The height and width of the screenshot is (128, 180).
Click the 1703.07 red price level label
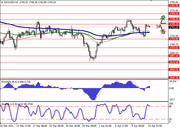tap(174, 48)
